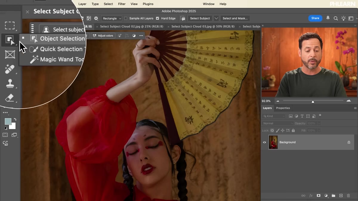Select the Eraser tool
358x201 pixels.
point(10,98)
